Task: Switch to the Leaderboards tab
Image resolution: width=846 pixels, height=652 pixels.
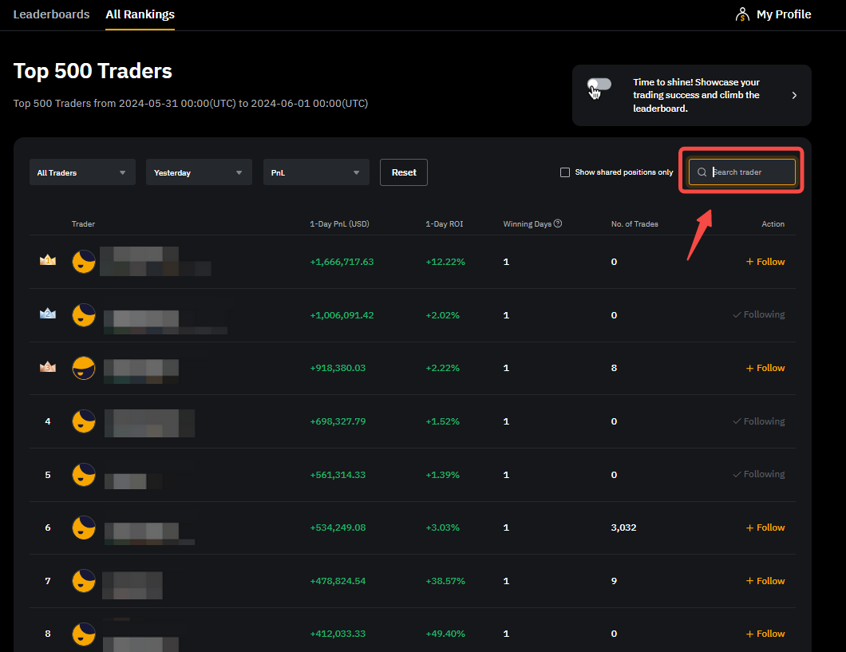Action: (x=51, y=14)
